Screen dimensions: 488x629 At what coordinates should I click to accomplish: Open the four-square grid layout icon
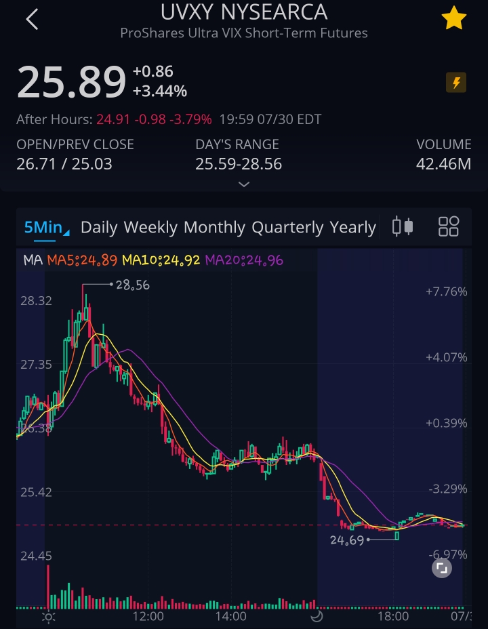[448, 226]
